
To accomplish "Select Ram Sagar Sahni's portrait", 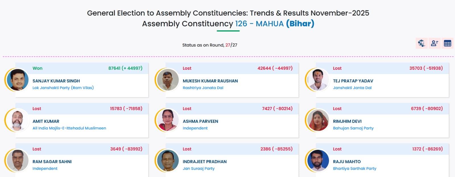I will coord(18,161).
